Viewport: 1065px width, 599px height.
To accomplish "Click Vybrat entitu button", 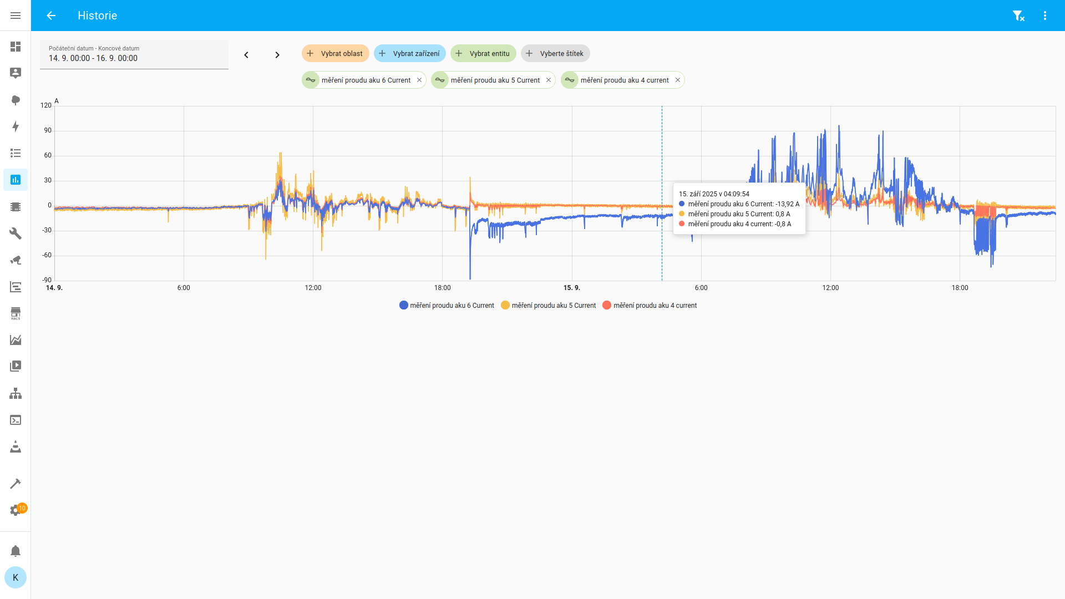I will point(483,53).
